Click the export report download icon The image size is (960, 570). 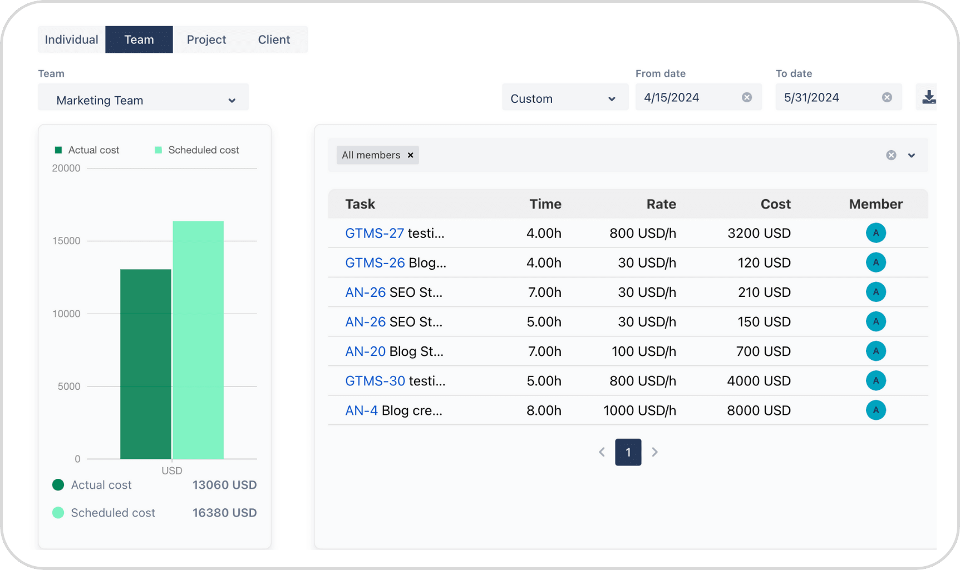pyautogui.click(x=929, y=97)
